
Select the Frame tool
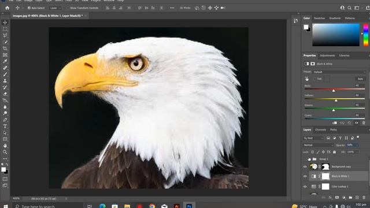(5, 55)
